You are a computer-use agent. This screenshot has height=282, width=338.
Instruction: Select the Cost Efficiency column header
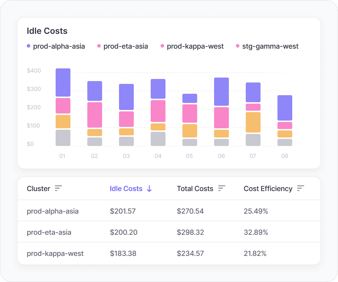pyautogui.click(x=268, y=189)
